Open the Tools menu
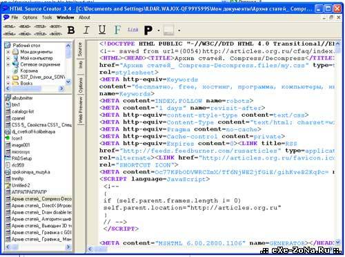The height and width of the screenshot is (257, 345). (47, 17)
